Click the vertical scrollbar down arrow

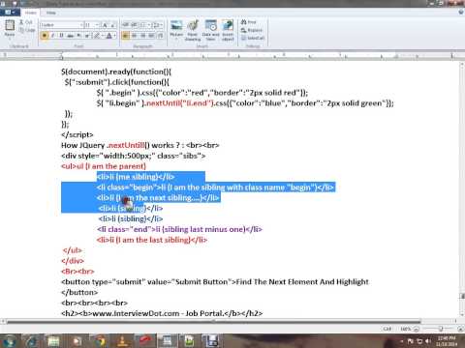click(462, 314)
